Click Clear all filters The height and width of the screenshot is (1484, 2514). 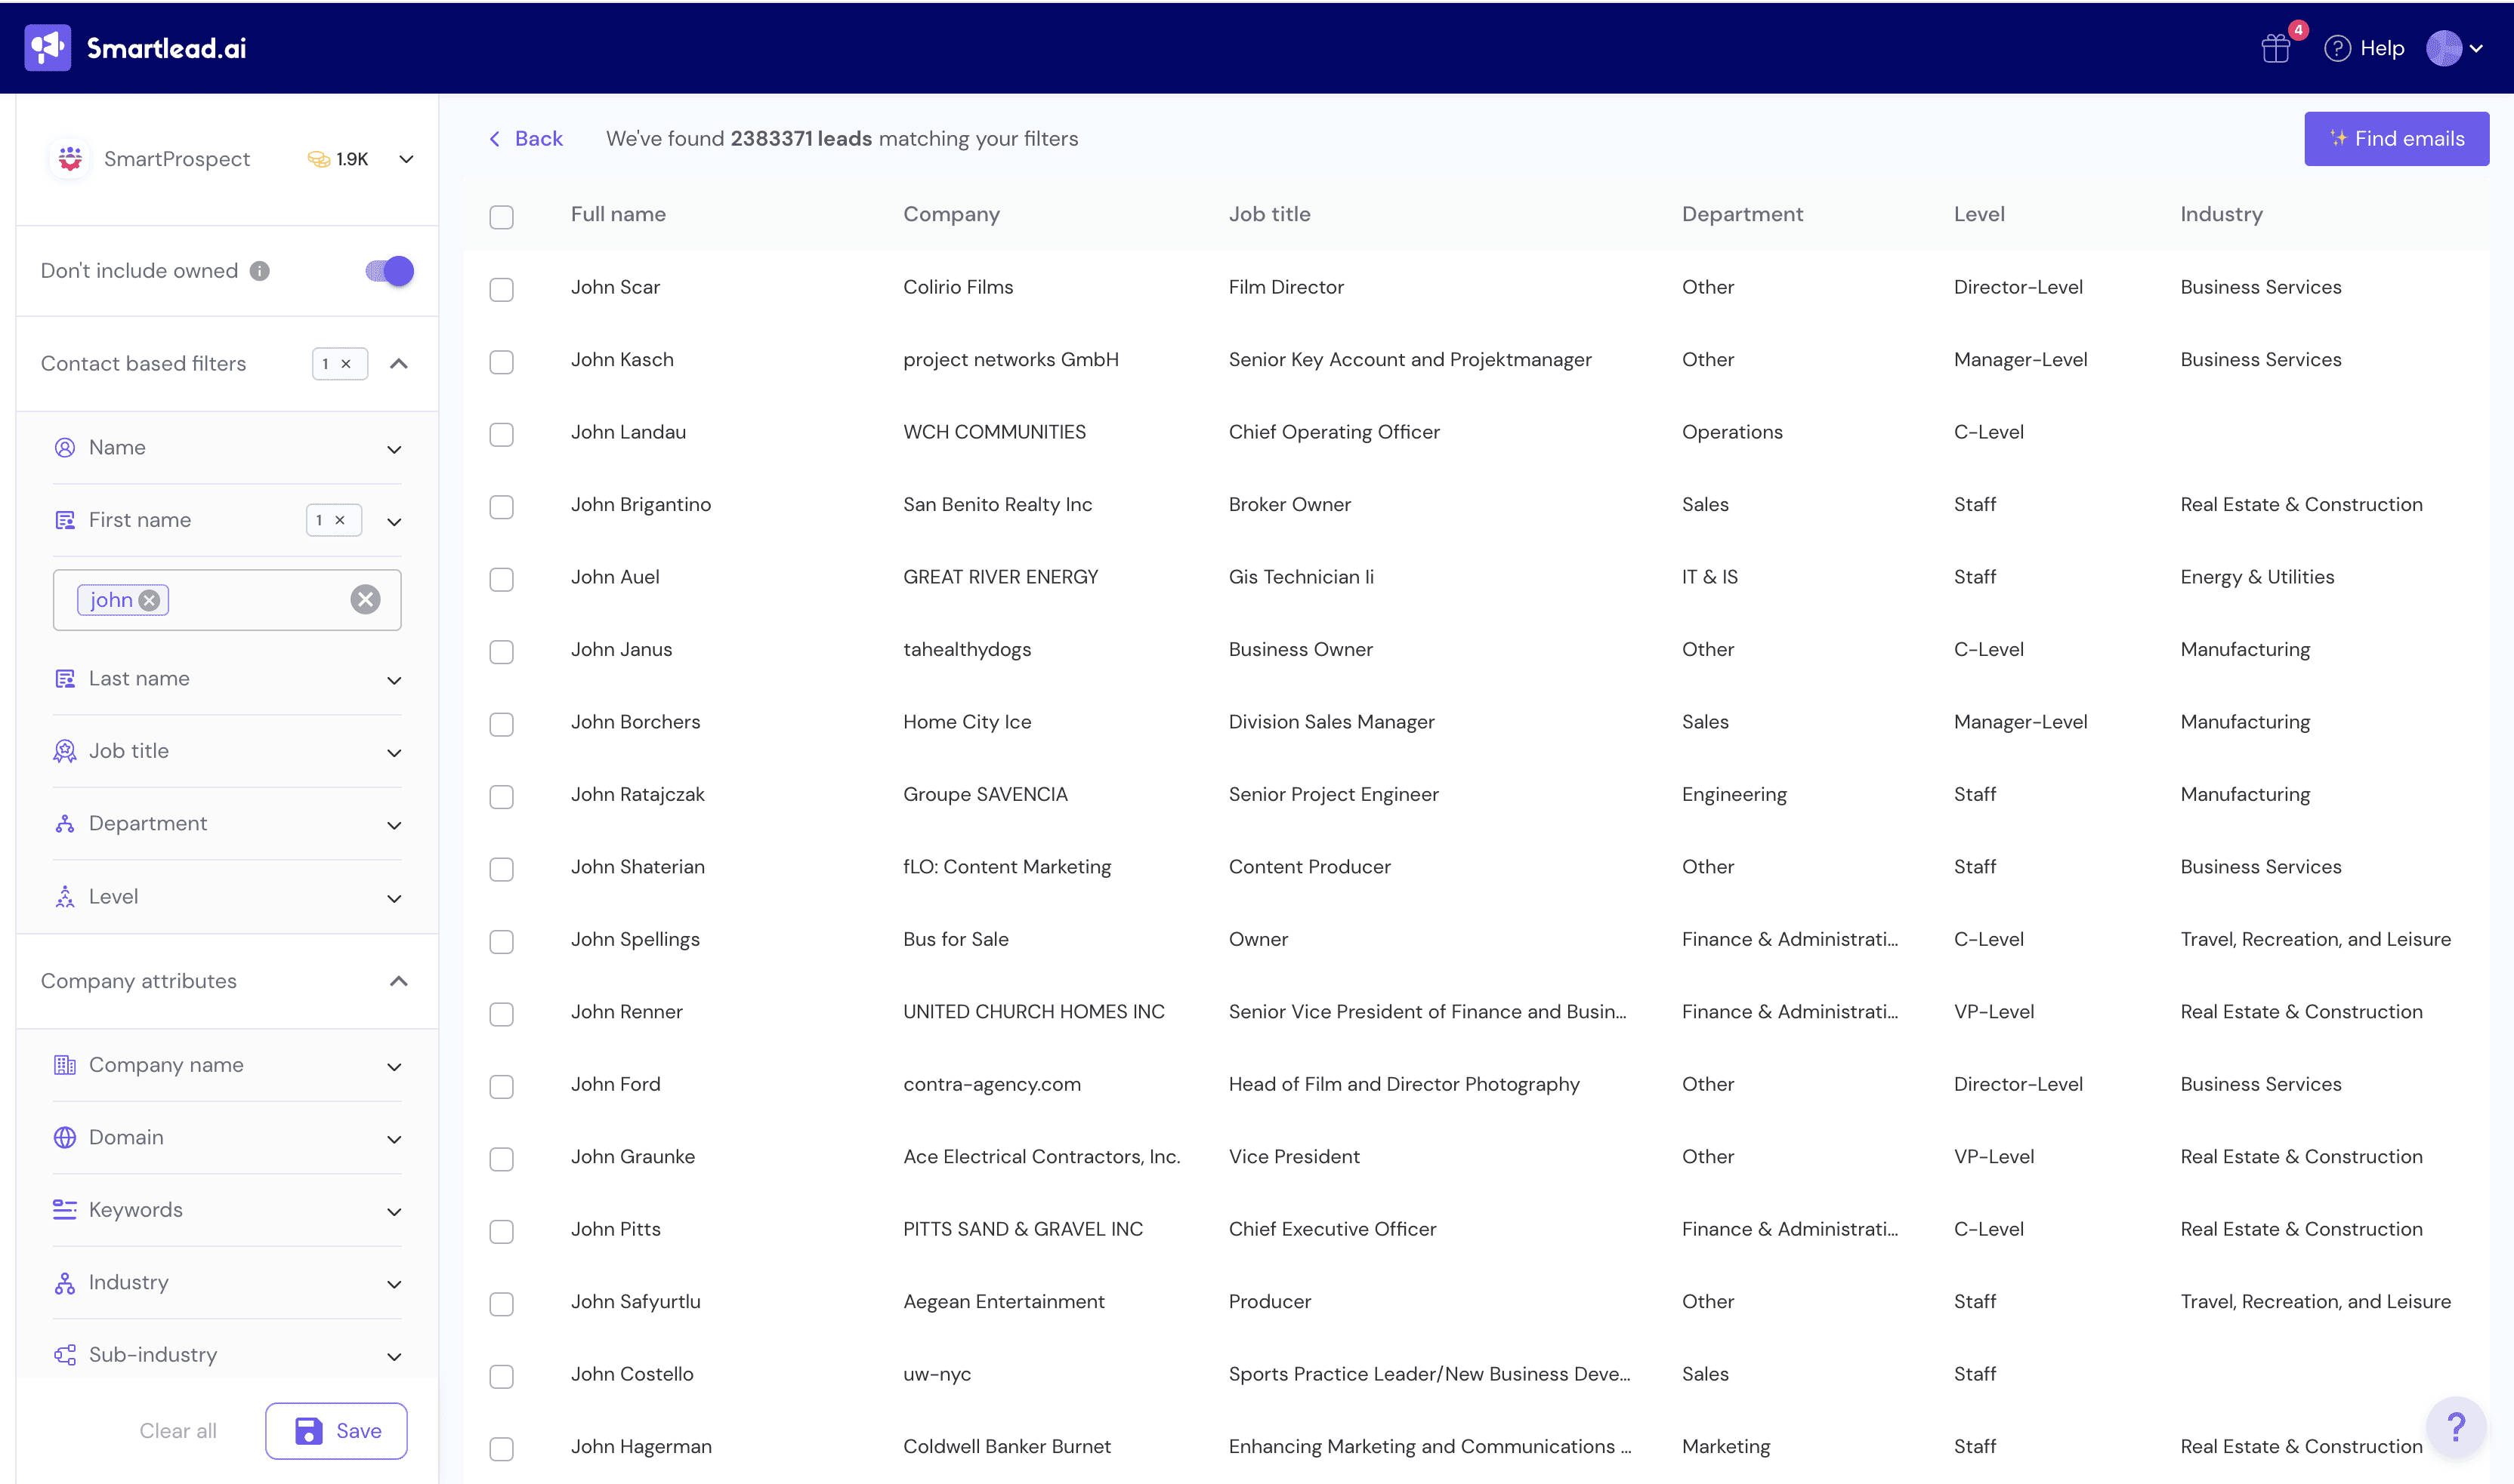coord(177,1430)
